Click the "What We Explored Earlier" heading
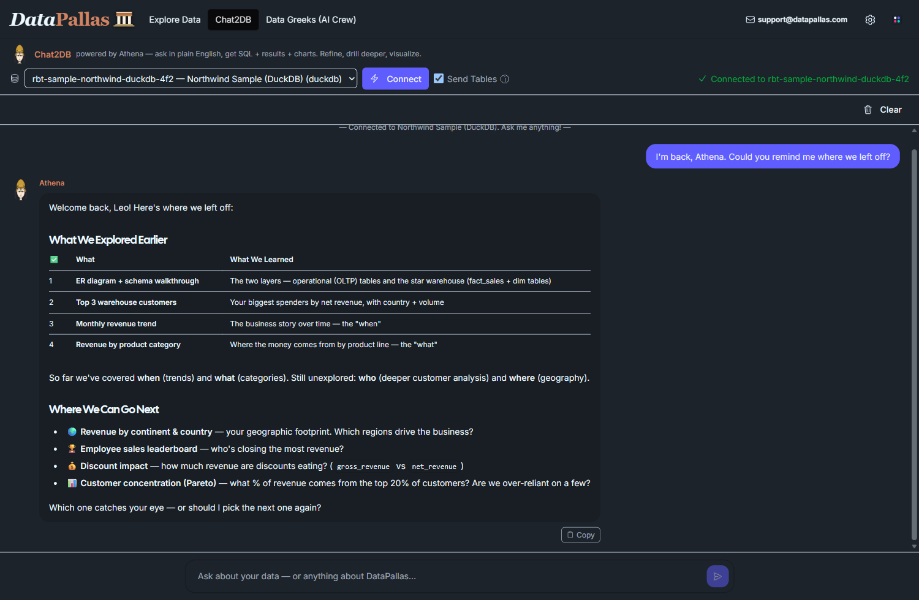 (x=108, y=239)
